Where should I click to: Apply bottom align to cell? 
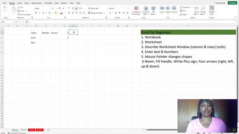pos(76,8)
